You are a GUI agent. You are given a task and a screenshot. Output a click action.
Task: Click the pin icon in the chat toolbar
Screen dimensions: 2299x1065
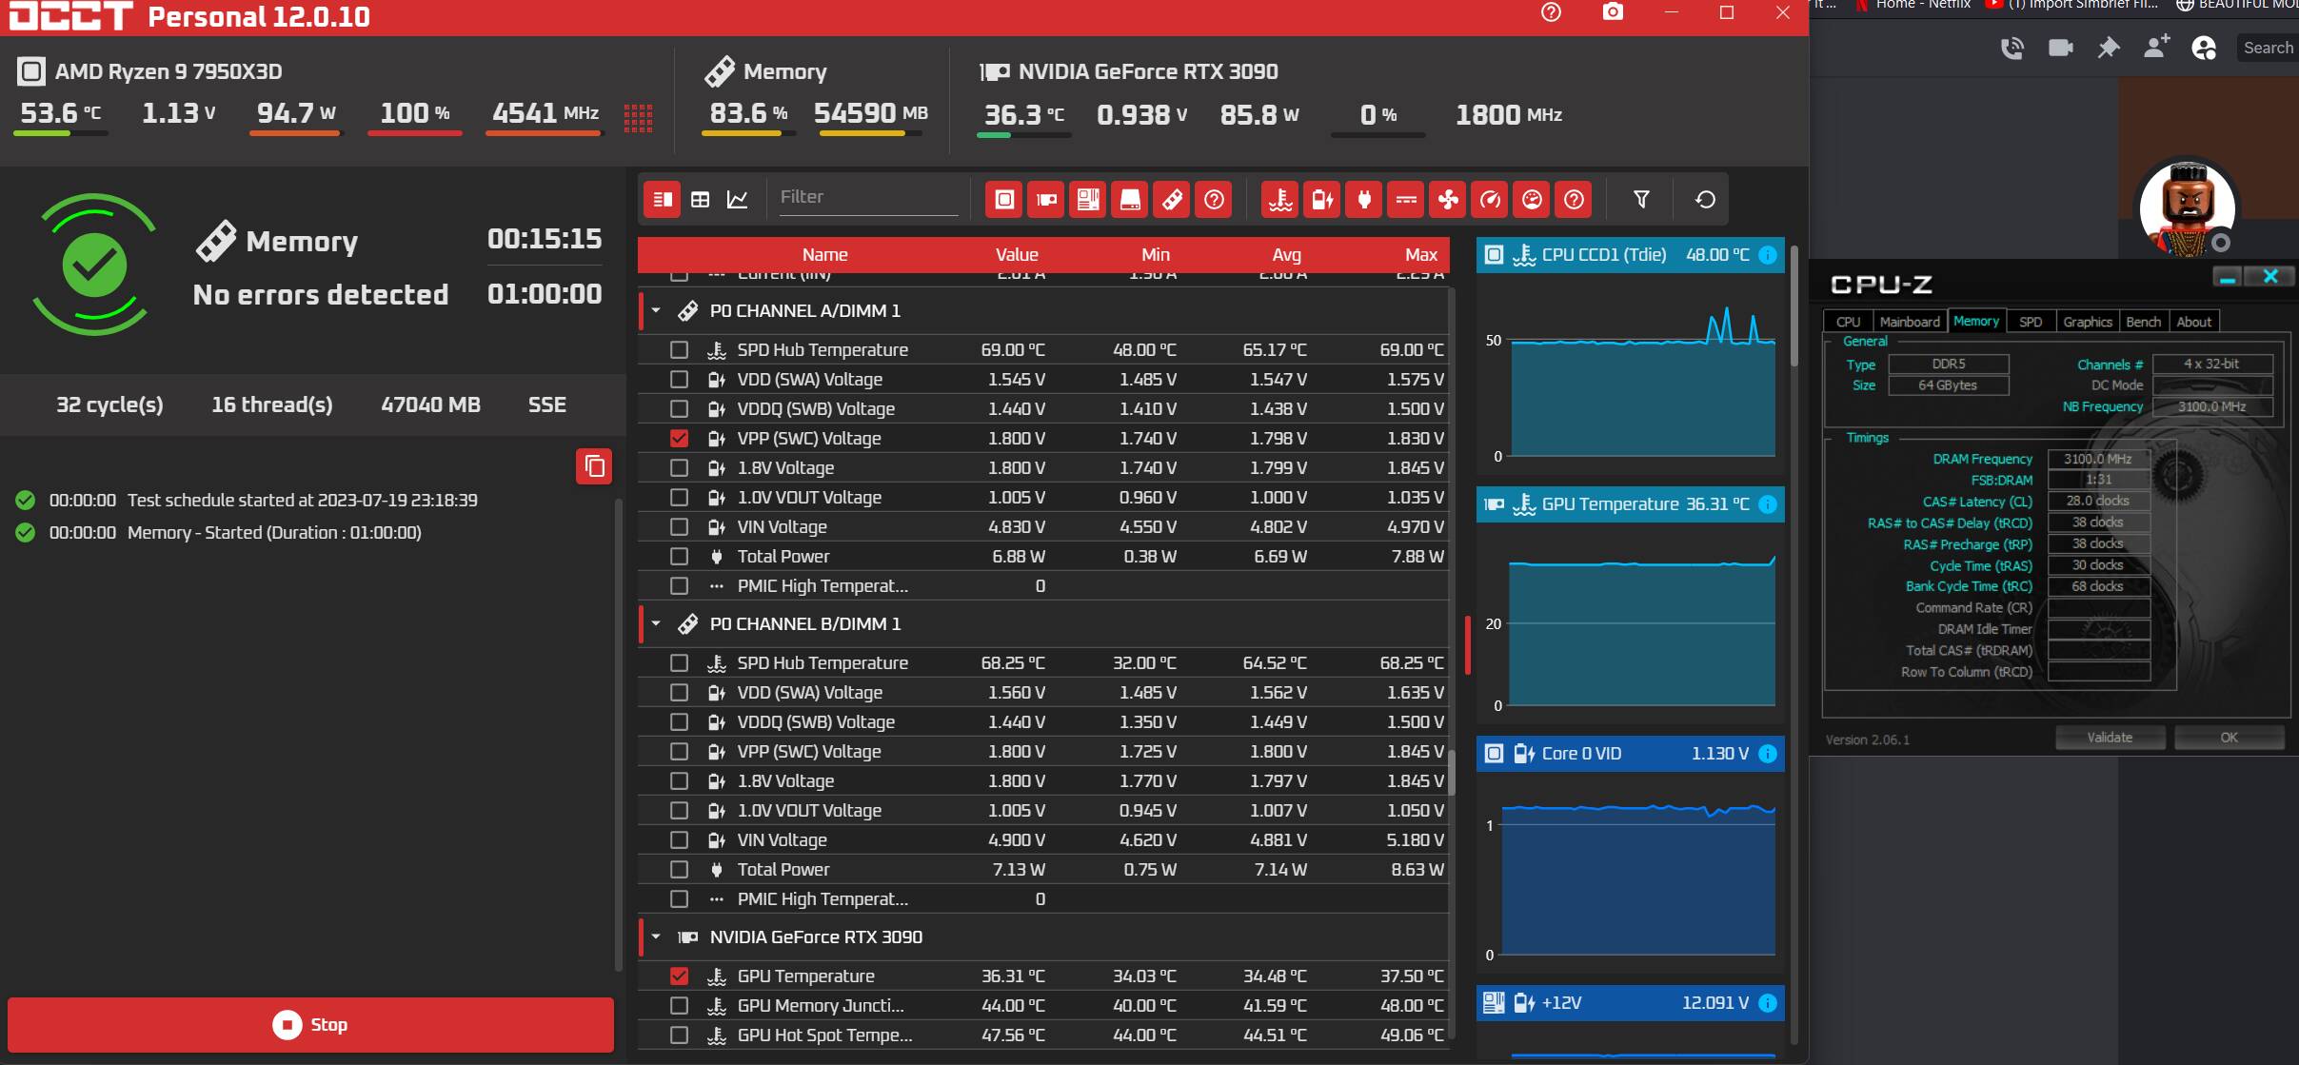coord(2109,48)
